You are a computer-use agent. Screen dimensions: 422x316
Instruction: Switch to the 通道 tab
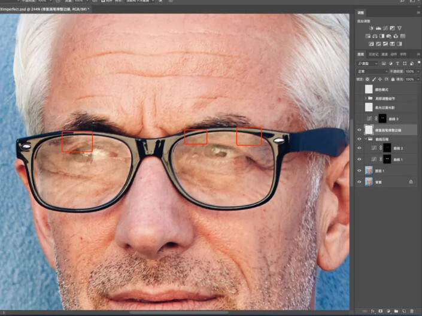pos(386,54)
